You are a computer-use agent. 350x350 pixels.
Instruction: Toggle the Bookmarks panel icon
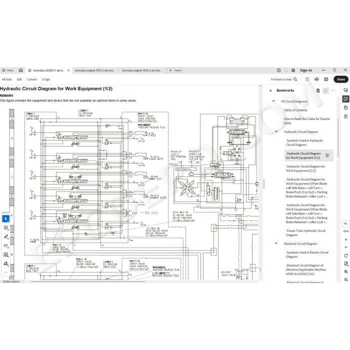tap(345, 99)
